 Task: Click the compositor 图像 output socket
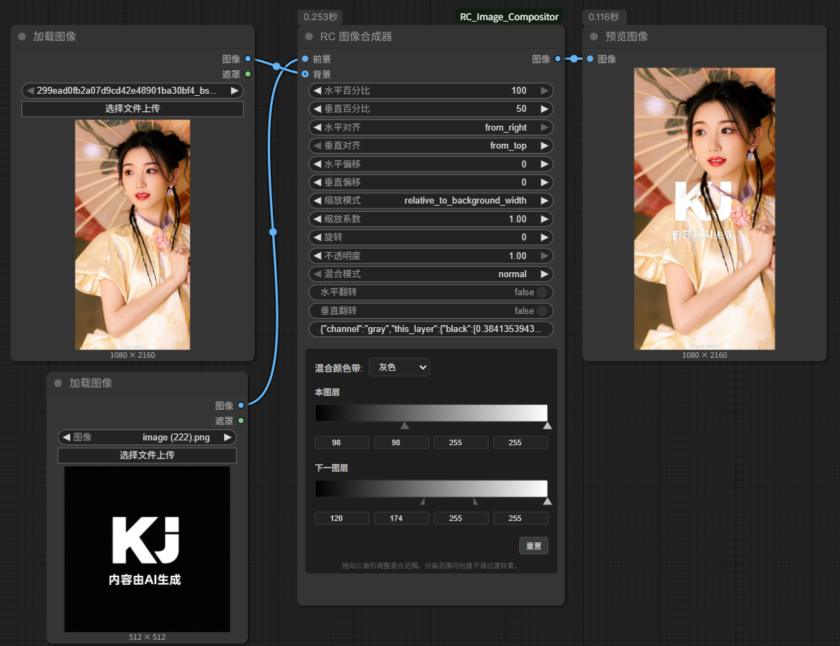tap(558, 59)
